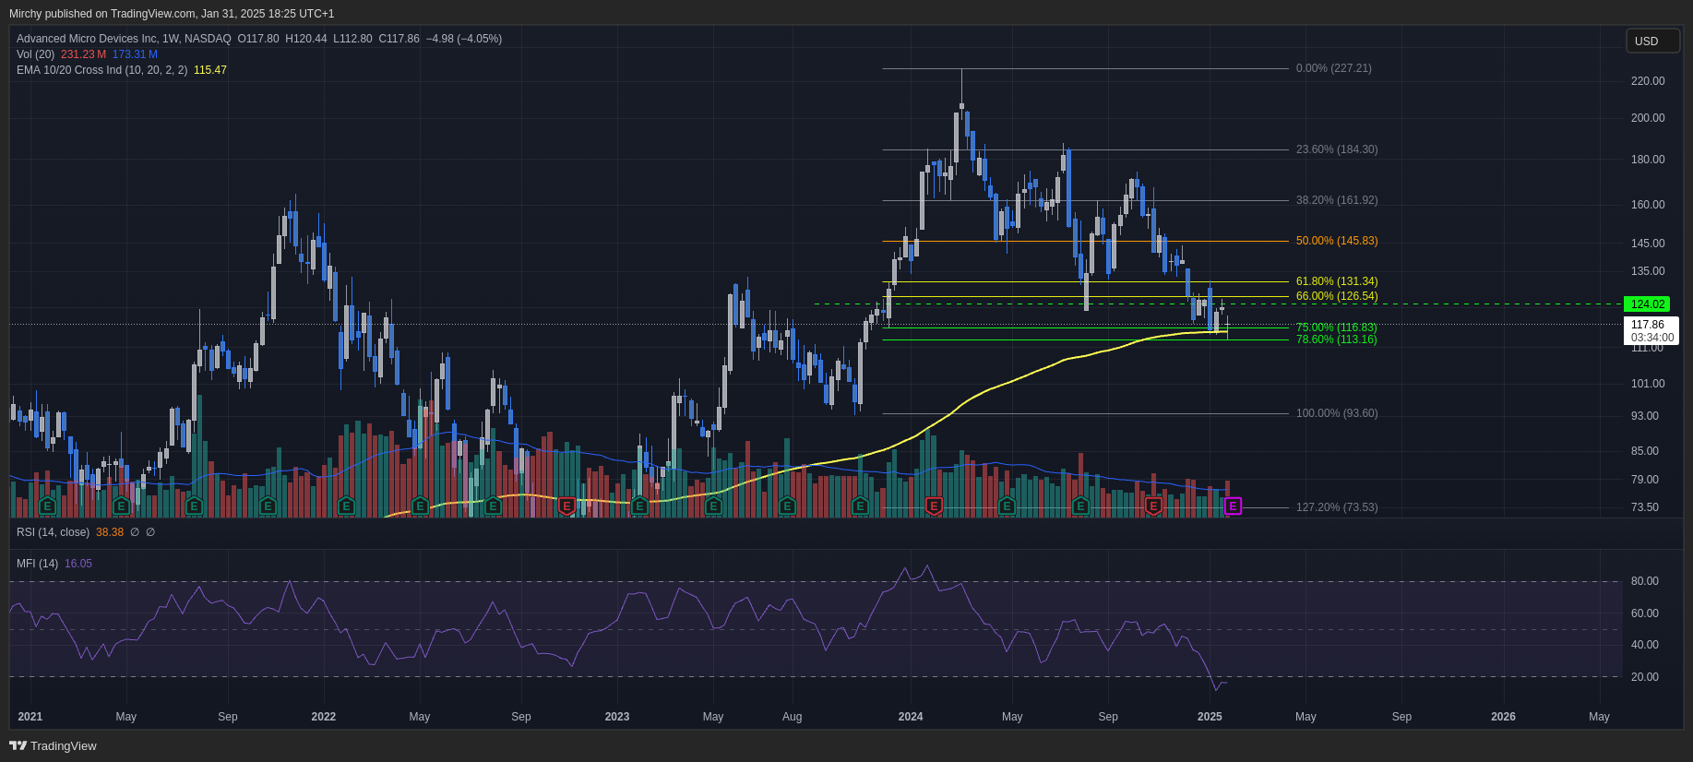Select the earnings E marker before Sep 2022

click(493, 506)
